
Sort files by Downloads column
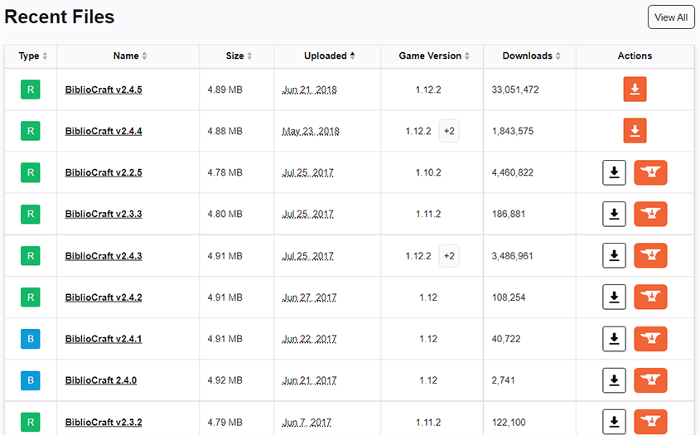pos(531,56)
